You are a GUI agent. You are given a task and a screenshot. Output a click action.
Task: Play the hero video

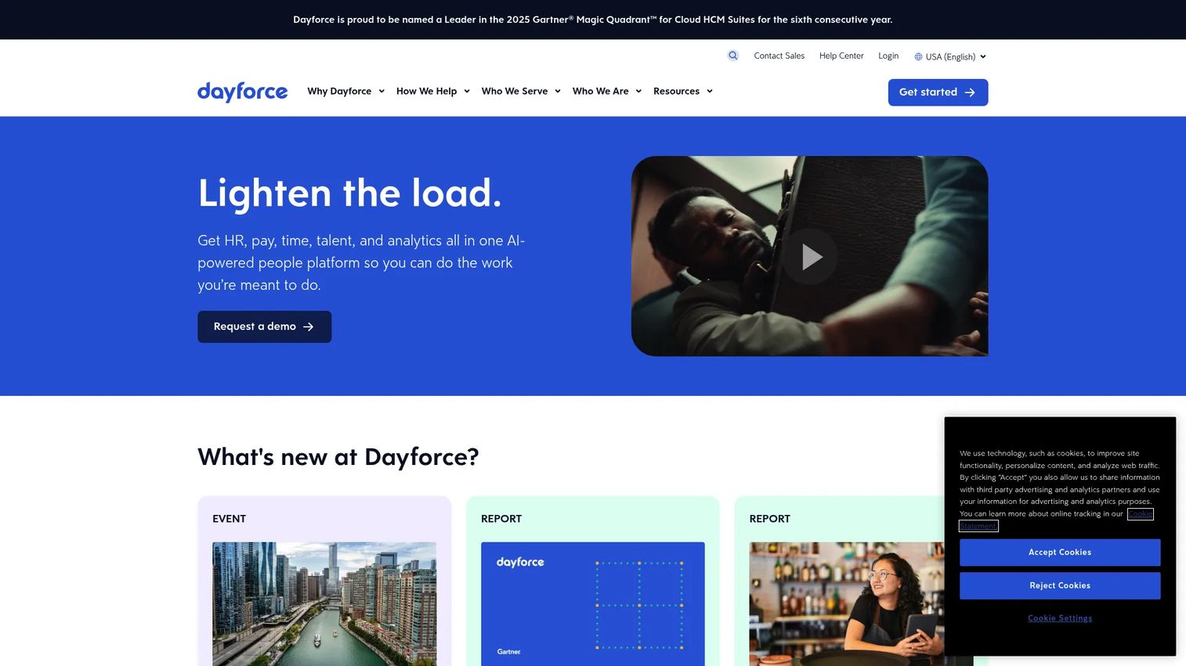(810, 257)
